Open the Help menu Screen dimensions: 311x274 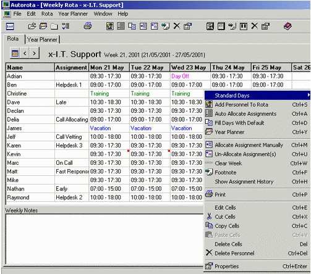click(123, 14)
